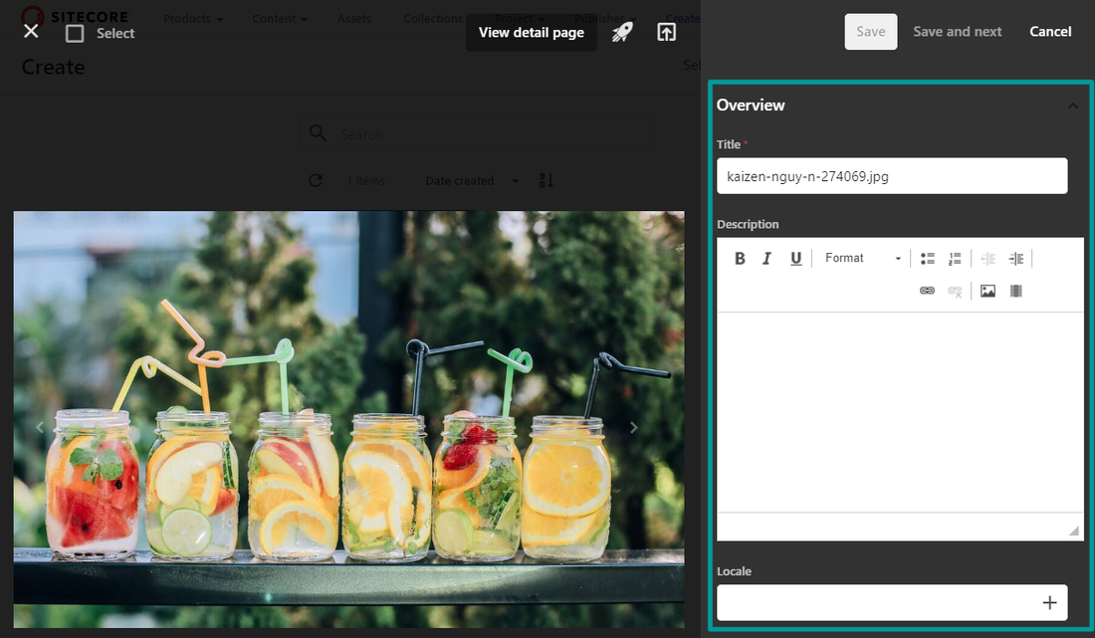Increase indent in Description editor

pyautogui.click(x=1016, y=258)
